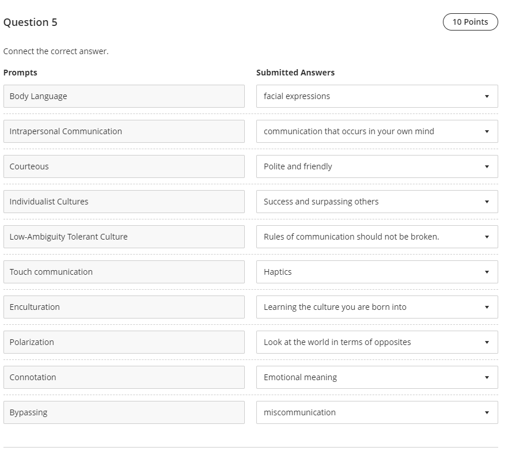
Task: Select the 'Touch communication' prompt box
Action: coord(124,272)
